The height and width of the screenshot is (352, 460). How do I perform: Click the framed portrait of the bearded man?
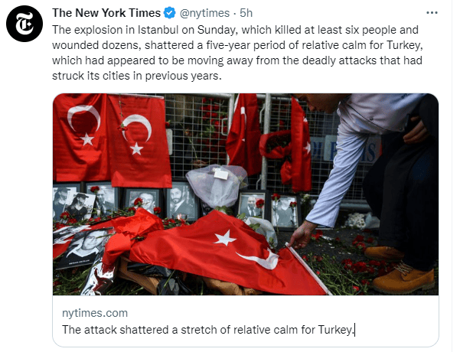[181, 201]
